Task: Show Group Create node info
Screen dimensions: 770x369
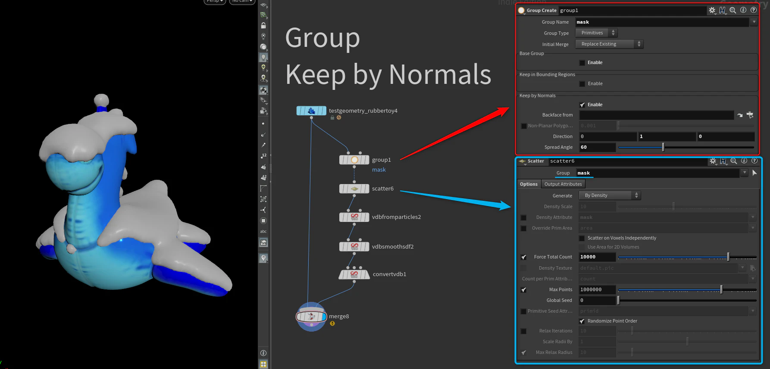Action: click(743, 10)
